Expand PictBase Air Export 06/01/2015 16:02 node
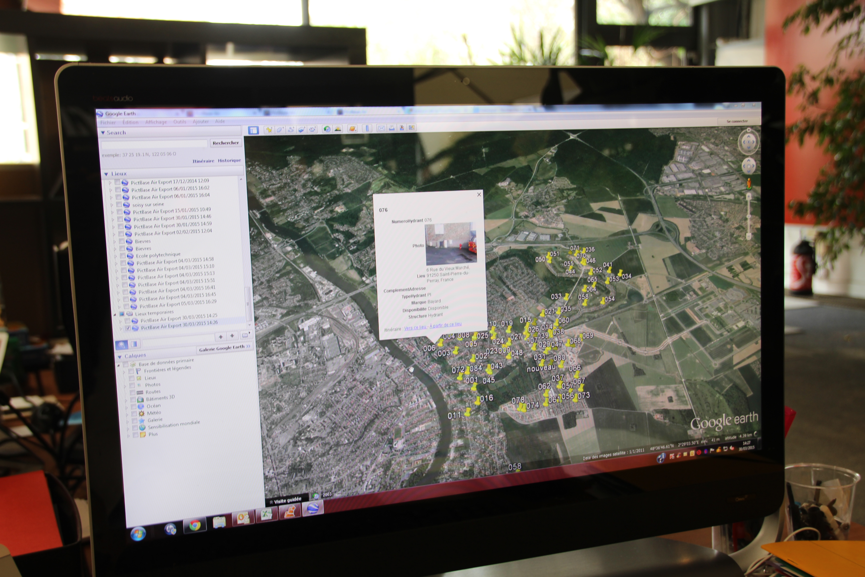The height and width of the screenshot is (577, 865). click(110, 190)
